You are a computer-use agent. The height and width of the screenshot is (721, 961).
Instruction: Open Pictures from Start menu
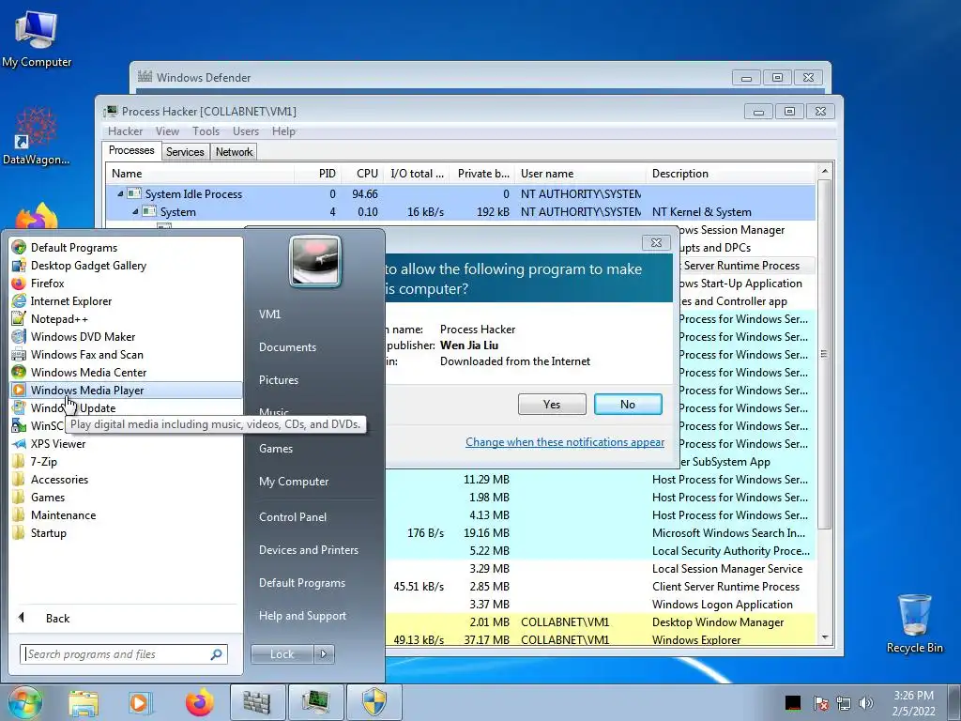279,380
